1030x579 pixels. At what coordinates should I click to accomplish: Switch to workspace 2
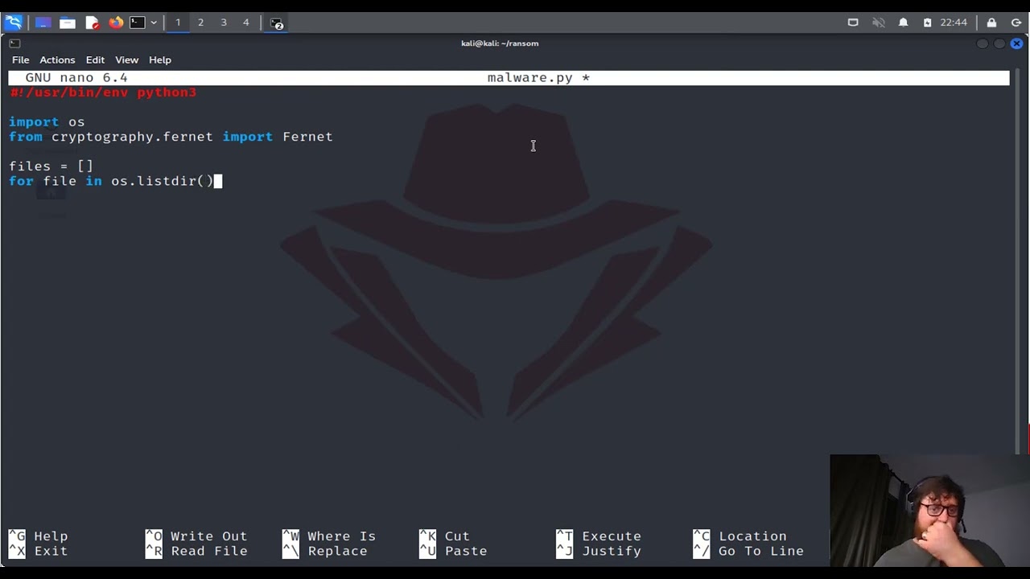200,23
